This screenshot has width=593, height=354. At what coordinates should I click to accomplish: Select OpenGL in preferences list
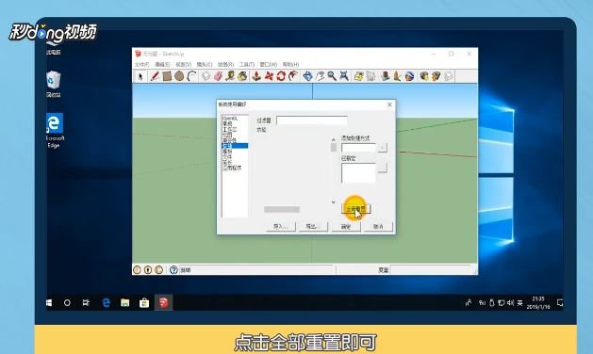[x=230, y=119]
